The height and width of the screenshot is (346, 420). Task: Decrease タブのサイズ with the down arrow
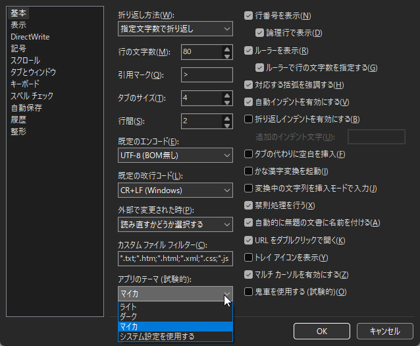click(x=227, y=102)
